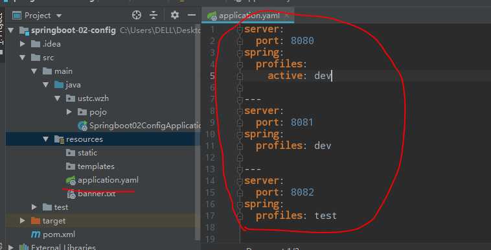Click the templates folder icon
491x250 pixels.
click(x=71, y=166)
